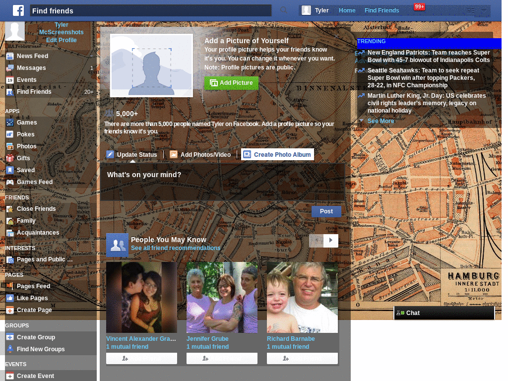
Task: Go to Home in the top bar
Action: pyautogui.click(x=347, y=10)
